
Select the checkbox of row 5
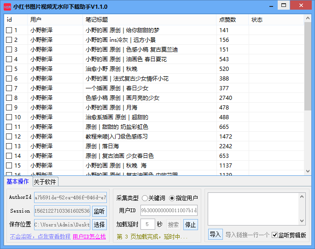tap(9, 69)
